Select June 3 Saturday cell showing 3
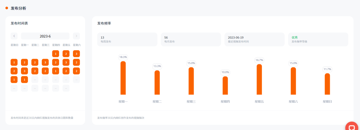Viewport: 360px width, 130px height. (76, 54)
